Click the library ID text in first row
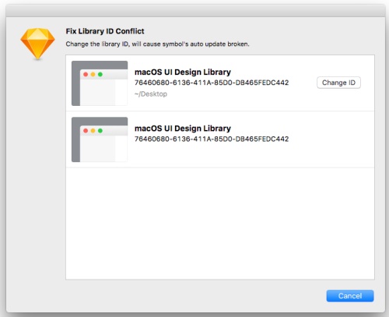This screenshot has height=317, width=389. tap(212, 83)
